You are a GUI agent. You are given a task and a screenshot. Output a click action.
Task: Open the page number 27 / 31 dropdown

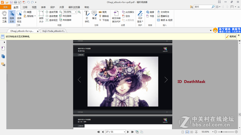tap(124, 132)
